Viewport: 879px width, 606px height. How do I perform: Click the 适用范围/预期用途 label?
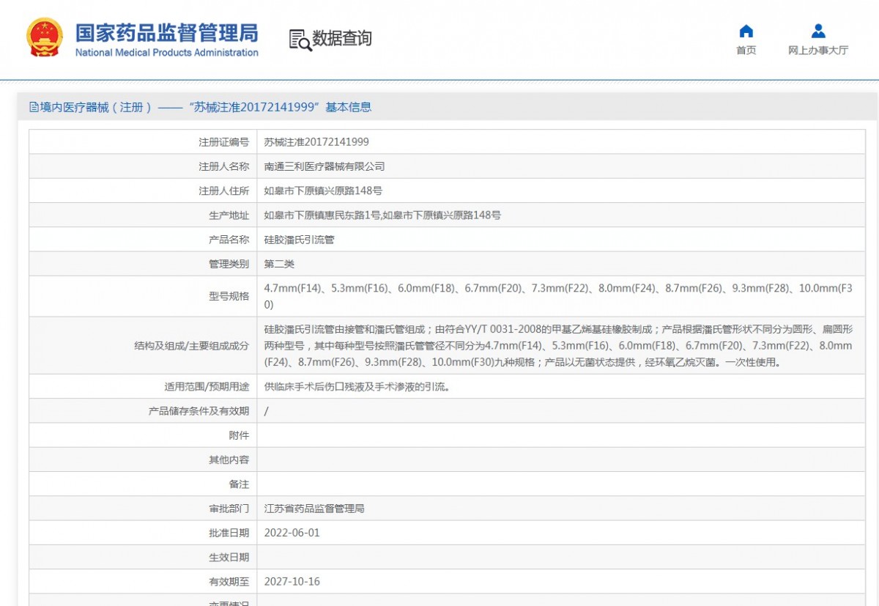[x=207, y=386]
